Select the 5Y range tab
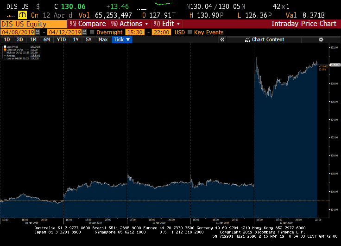The height and width of the screenshot is (246, 341). click(88, 39)
